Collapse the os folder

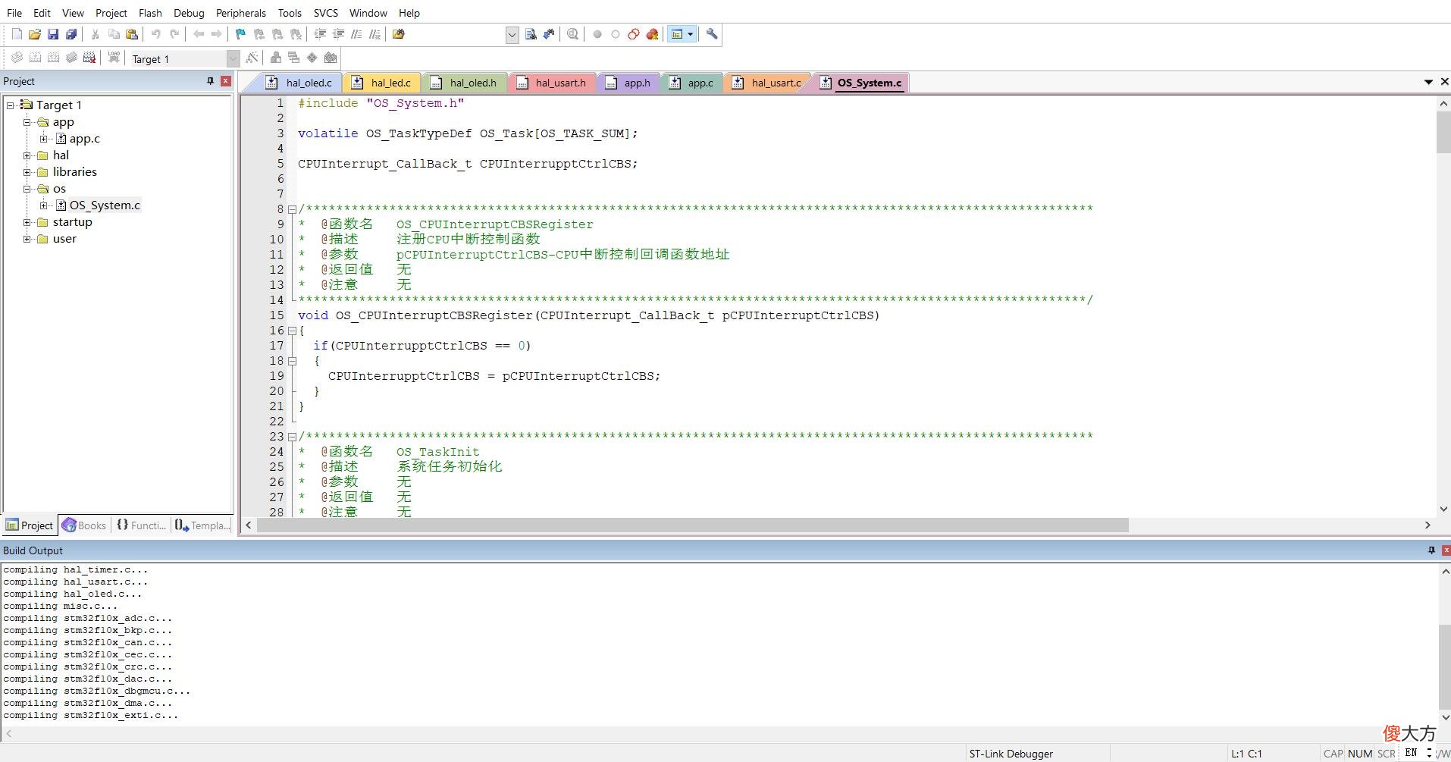click(27, 189)
